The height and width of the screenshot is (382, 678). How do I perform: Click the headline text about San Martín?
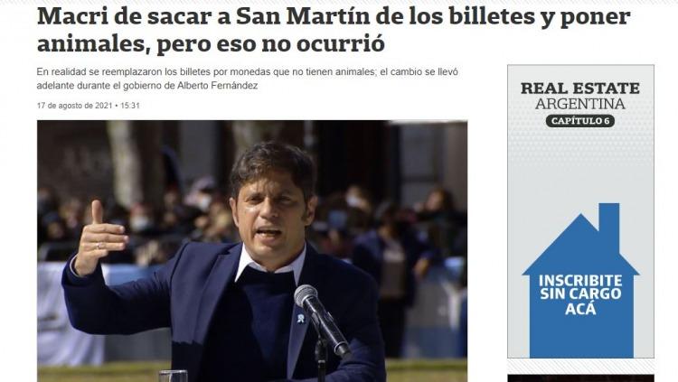[334, 30]
